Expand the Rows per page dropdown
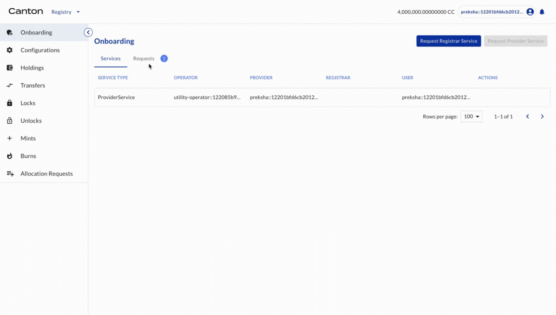Viewport: 556px width, 315px height. [471, 117]
